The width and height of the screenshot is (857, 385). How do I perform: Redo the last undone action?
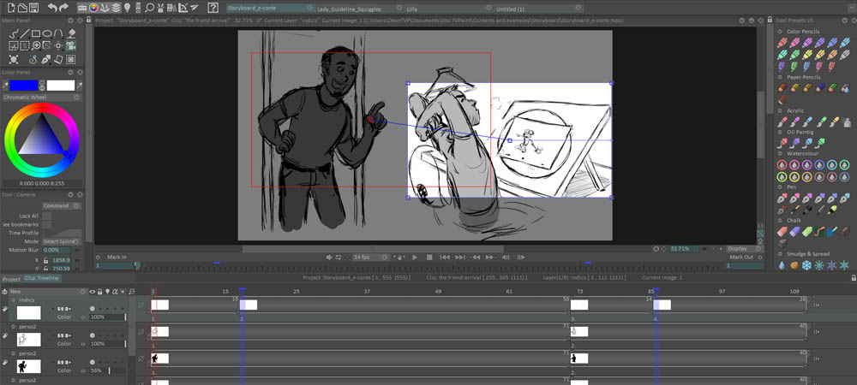click(x=64, y=9)
